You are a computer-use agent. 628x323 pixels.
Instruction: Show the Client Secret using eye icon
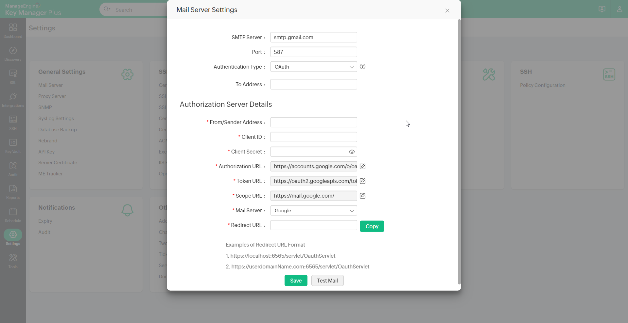tap(352, 152)
